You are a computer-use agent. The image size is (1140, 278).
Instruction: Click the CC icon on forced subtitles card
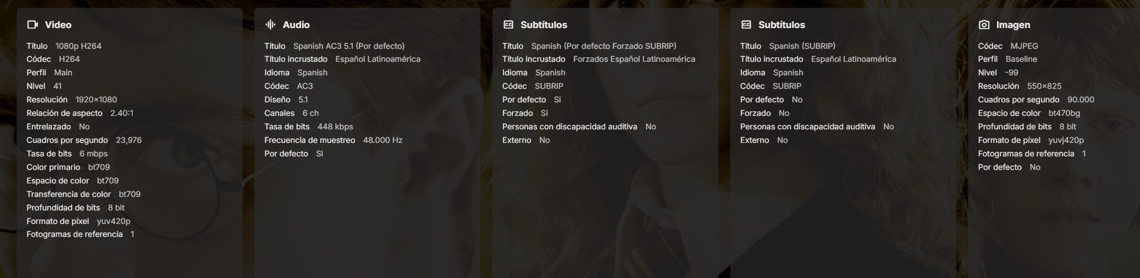point(508,24)
